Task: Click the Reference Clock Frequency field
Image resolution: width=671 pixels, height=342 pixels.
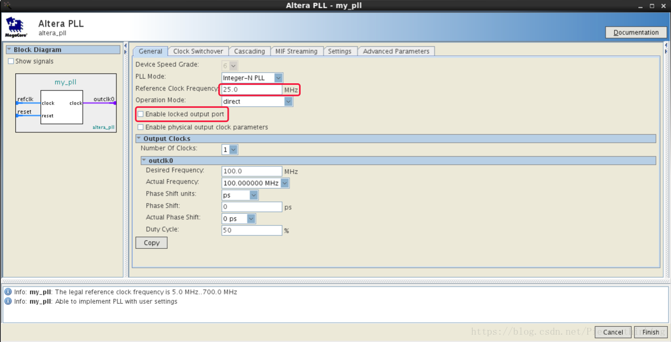Action: point(252,90)
